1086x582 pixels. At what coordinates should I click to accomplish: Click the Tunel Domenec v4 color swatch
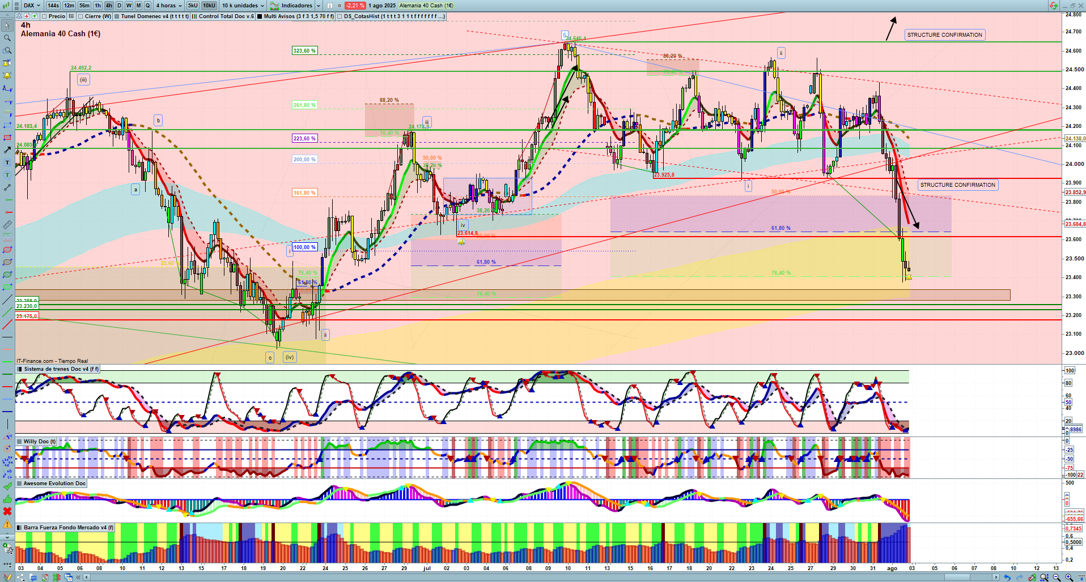point(117,16)
